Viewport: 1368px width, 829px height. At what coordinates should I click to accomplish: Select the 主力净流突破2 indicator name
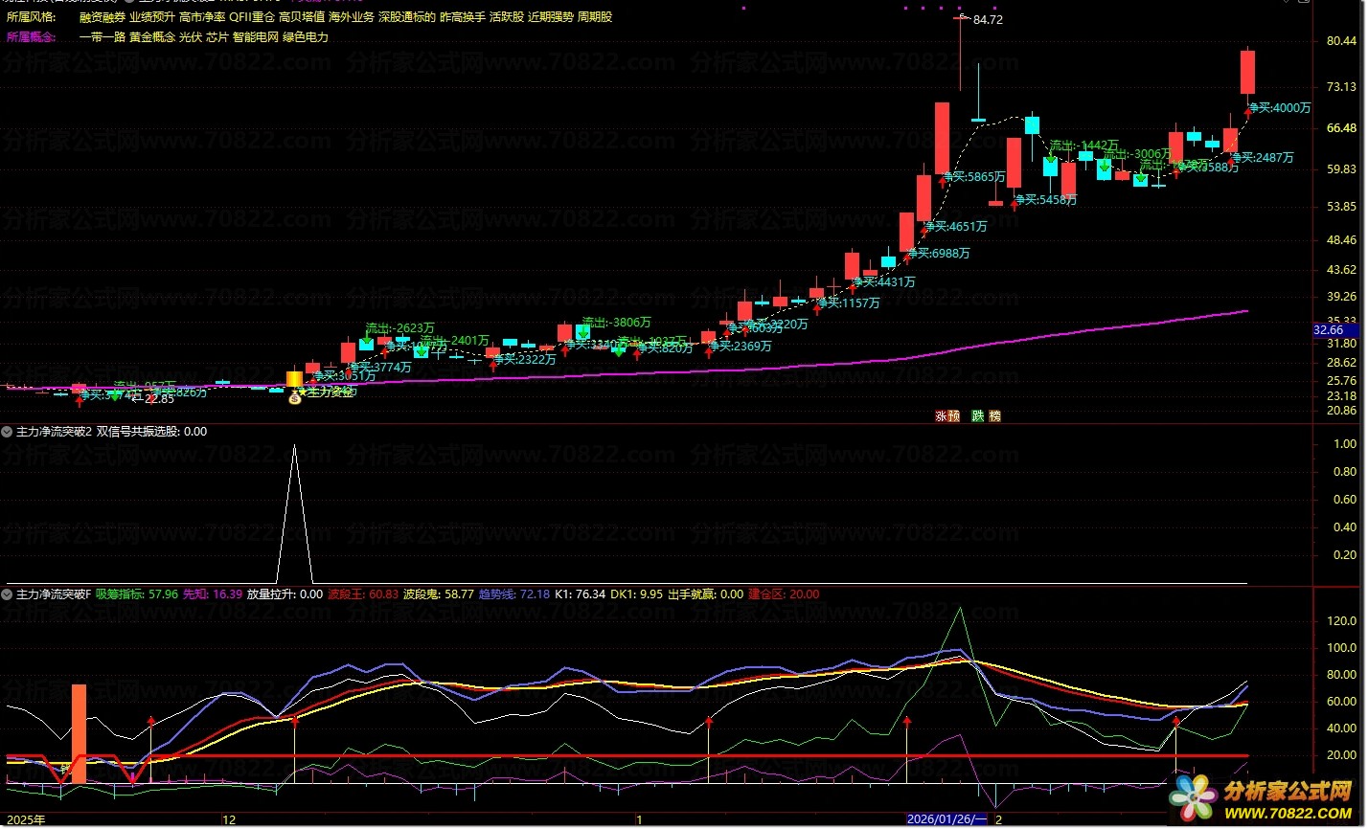tap(54, 432)
